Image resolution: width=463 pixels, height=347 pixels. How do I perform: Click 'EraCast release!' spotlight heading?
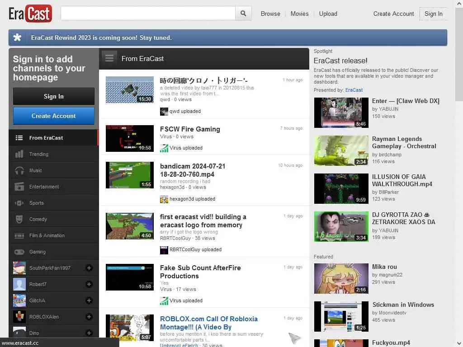[x=340, y=61]
